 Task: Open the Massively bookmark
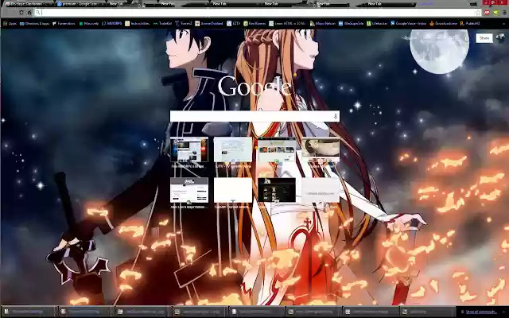point(88,23)
